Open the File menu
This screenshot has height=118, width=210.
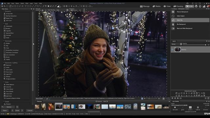tap(5, 3)
